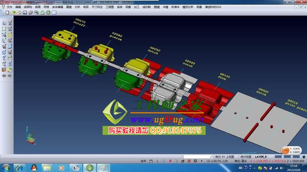The image size is (307, 172).
Task: Click the volume speaker tray icon
Action: [281, 168]
